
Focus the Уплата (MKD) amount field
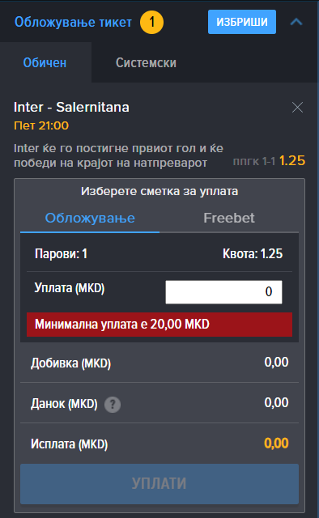point(223,292)
